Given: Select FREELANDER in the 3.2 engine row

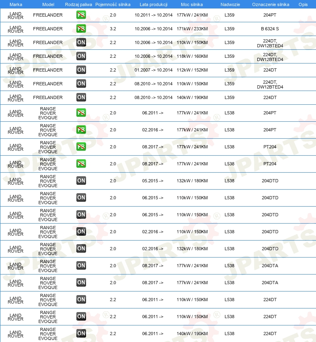Looking at the screenshot, I should coord(48,29).
